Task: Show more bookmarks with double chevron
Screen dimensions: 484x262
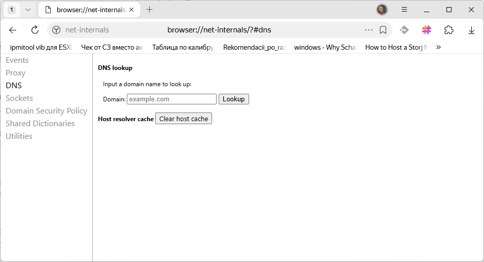Action: pyautogui.click(x=438, y=47)
